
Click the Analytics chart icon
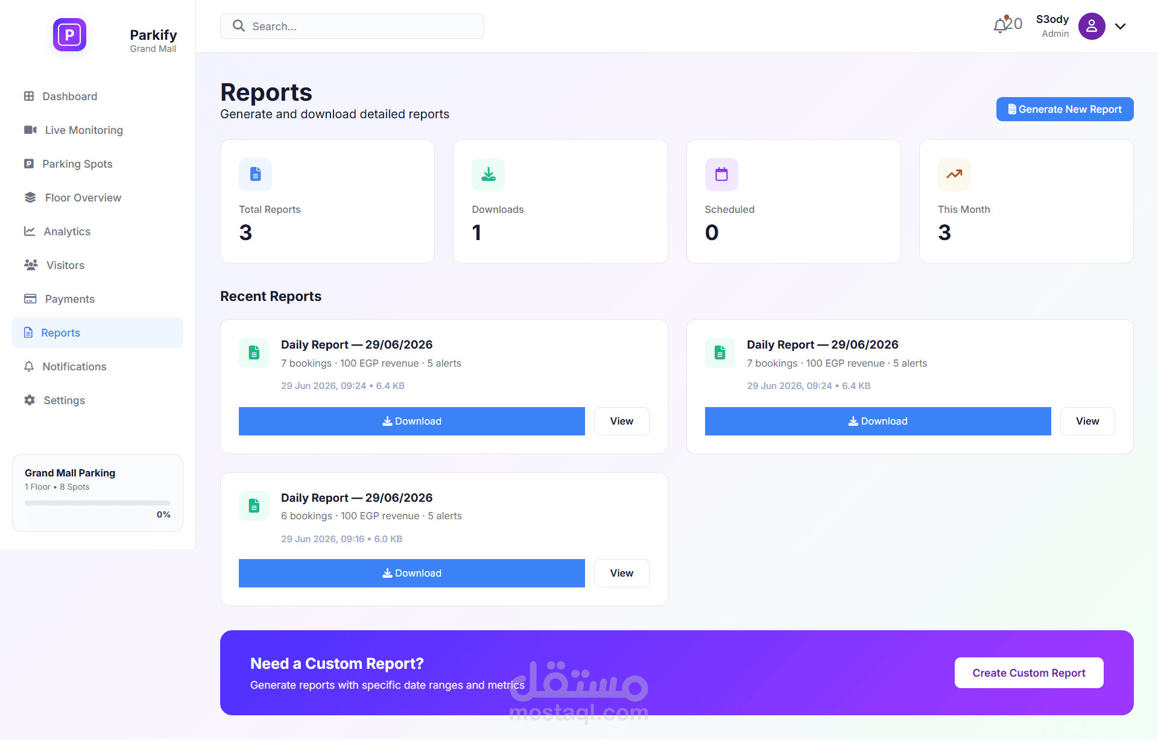(30, 231)
